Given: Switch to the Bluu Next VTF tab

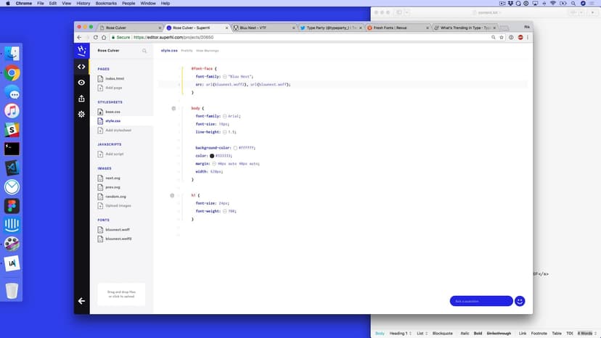Looking at the screenshot, I should pyautogui.click(x=263, y=28).
